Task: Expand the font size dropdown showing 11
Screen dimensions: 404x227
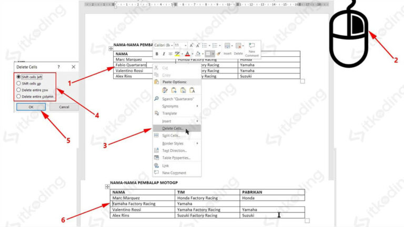Action: coord(180,46)
